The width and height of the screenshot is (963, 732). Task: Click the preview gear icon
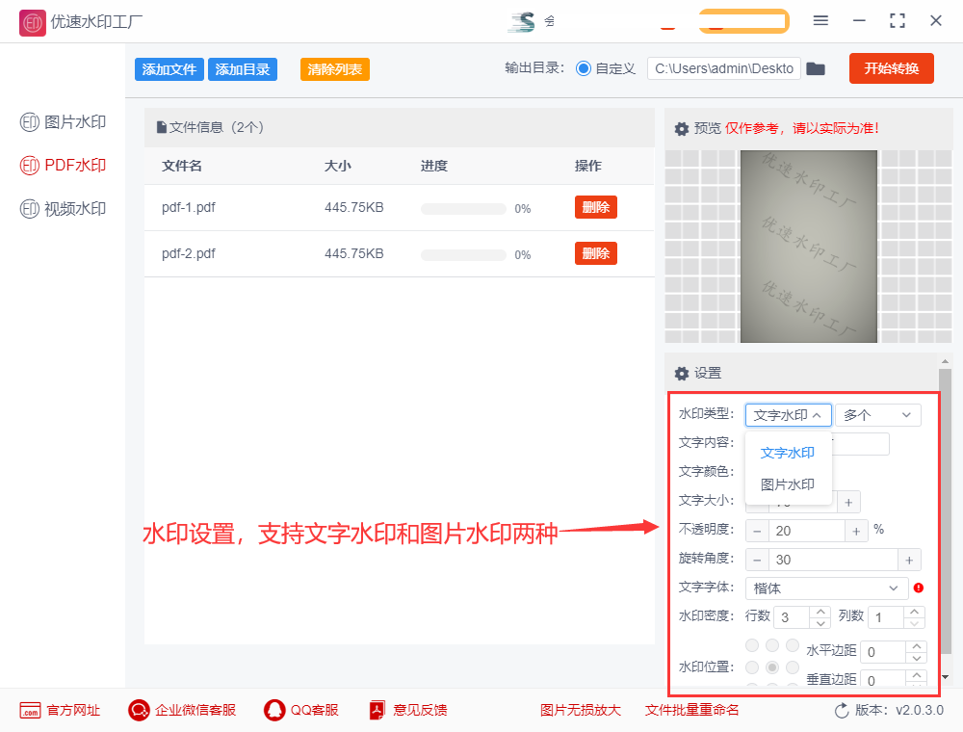(682, 128)
